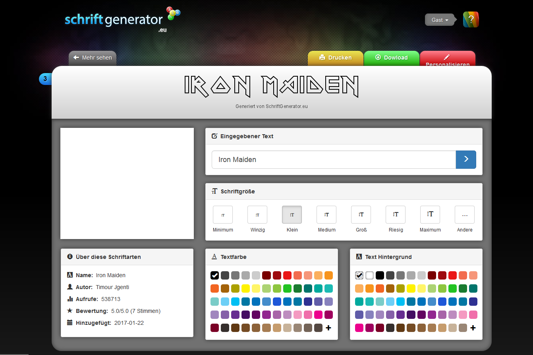Viewport: 533px width, 355px height.
Task: Open the Gast user dropdown
Action: coord(440,20)
